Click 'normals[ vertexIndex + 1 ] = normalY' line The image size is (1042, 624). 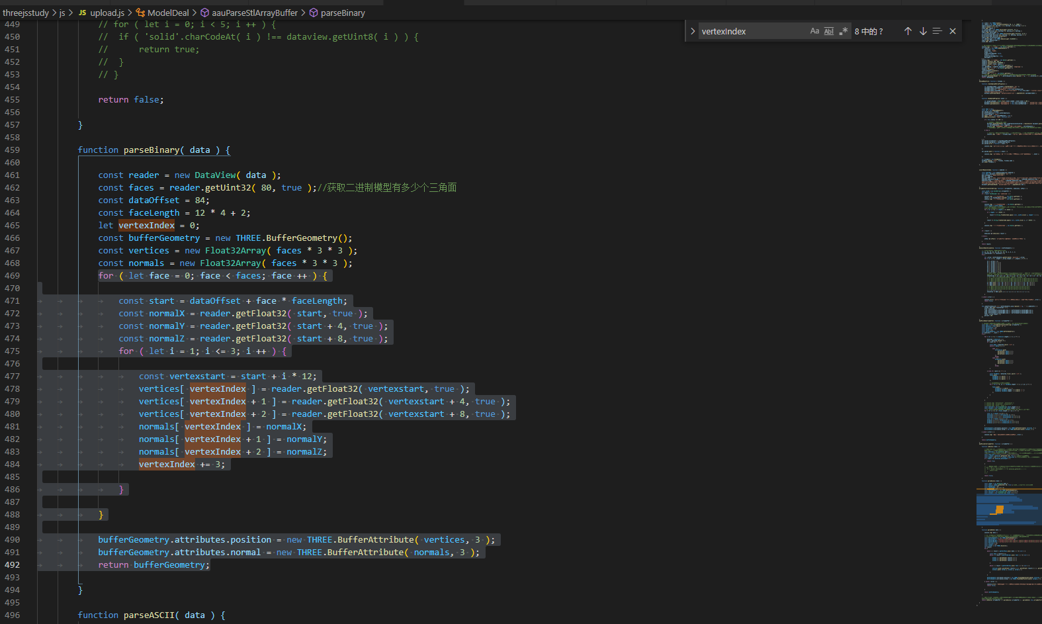233,439
